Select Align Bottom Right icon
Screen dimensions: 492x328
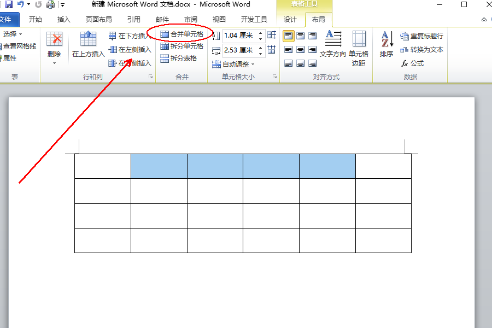[312, 63]
